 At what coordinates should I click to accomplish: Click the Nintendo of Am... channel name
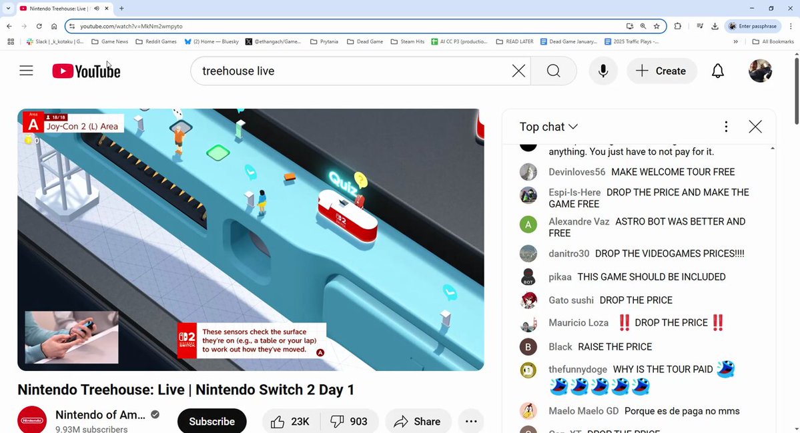101,414
